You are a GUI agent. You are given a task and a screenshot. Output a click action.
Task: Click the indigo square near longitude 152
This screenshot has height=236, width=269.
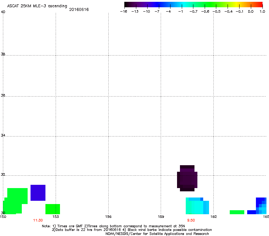click(x=38, y=193)
